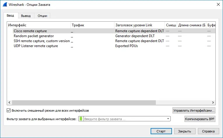Open Справка help button

point(208,131)
